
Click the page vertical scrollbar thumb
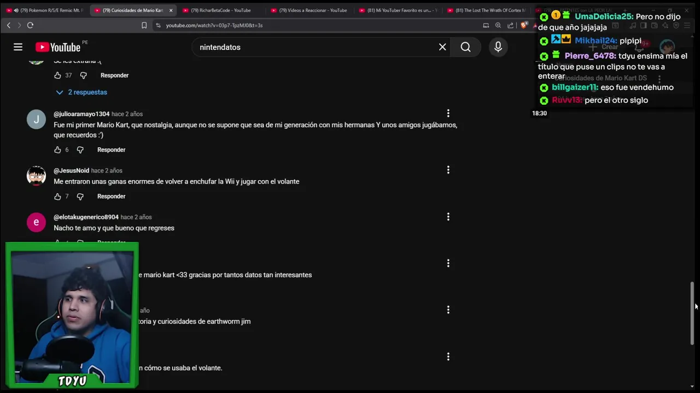coord(692,313)
